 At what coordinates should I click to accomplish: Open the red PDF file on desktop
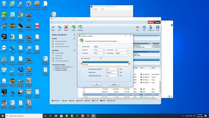tap(37, 27)
